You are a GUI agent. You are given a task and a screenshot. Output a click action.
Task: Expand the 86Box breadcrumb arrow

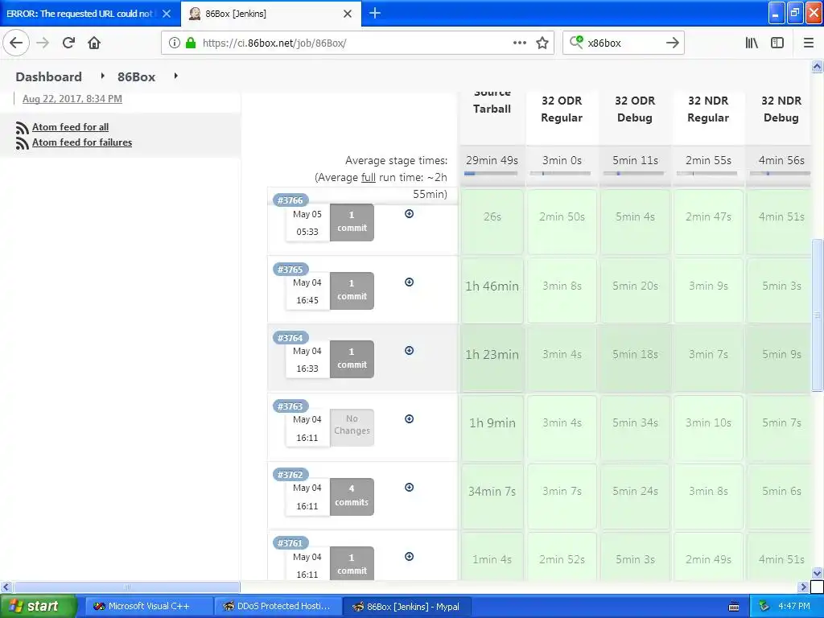(x=176, y=76)
